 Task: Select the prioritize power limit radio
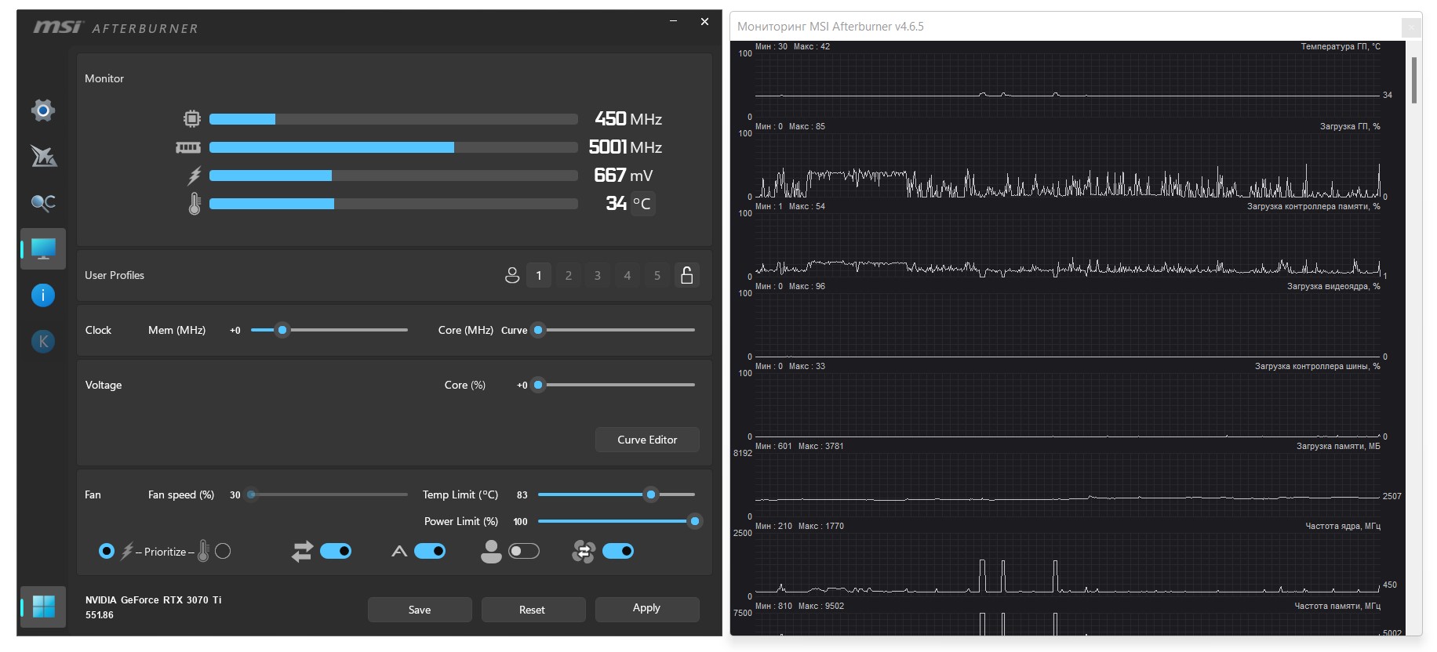107,552
